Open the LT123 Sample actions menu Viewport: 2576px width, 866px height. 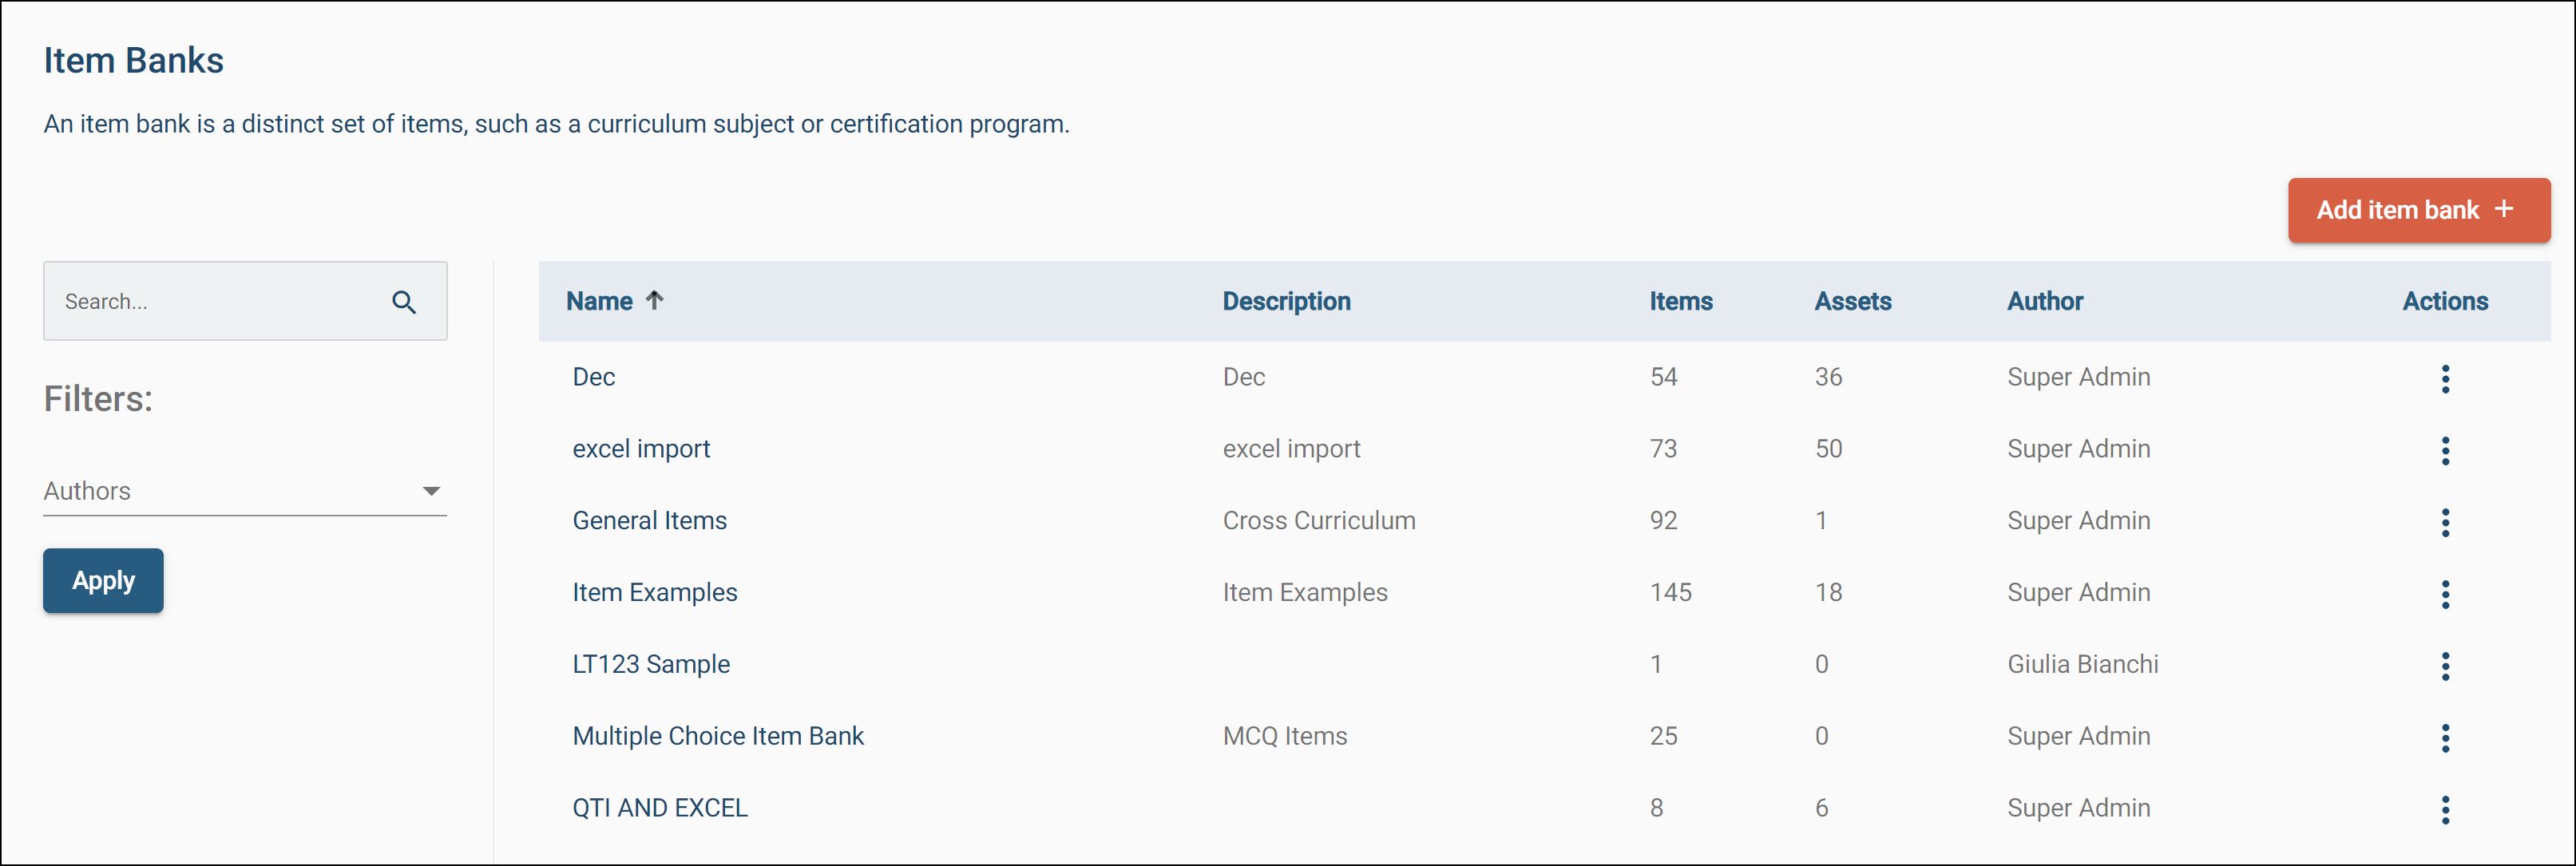point(2446,666)
